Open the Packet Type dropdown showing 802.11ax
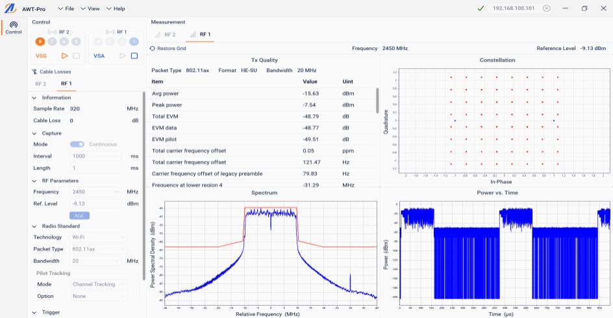Viewport: 613px width, 318px height. coord(99,249)
